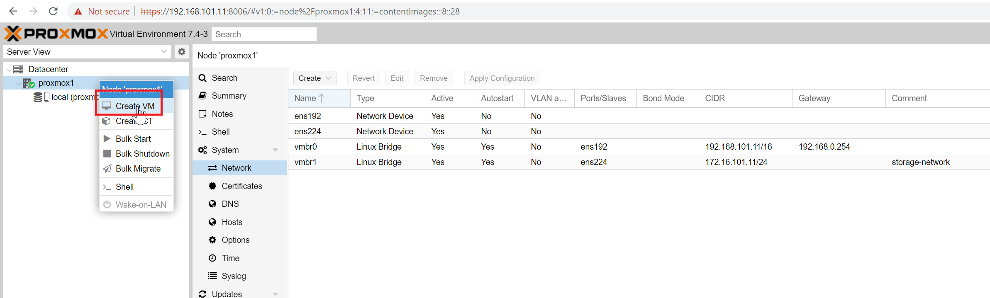Choose Bulk Migrate in context menu
This screenshot has width=990, height=298.
137,169
